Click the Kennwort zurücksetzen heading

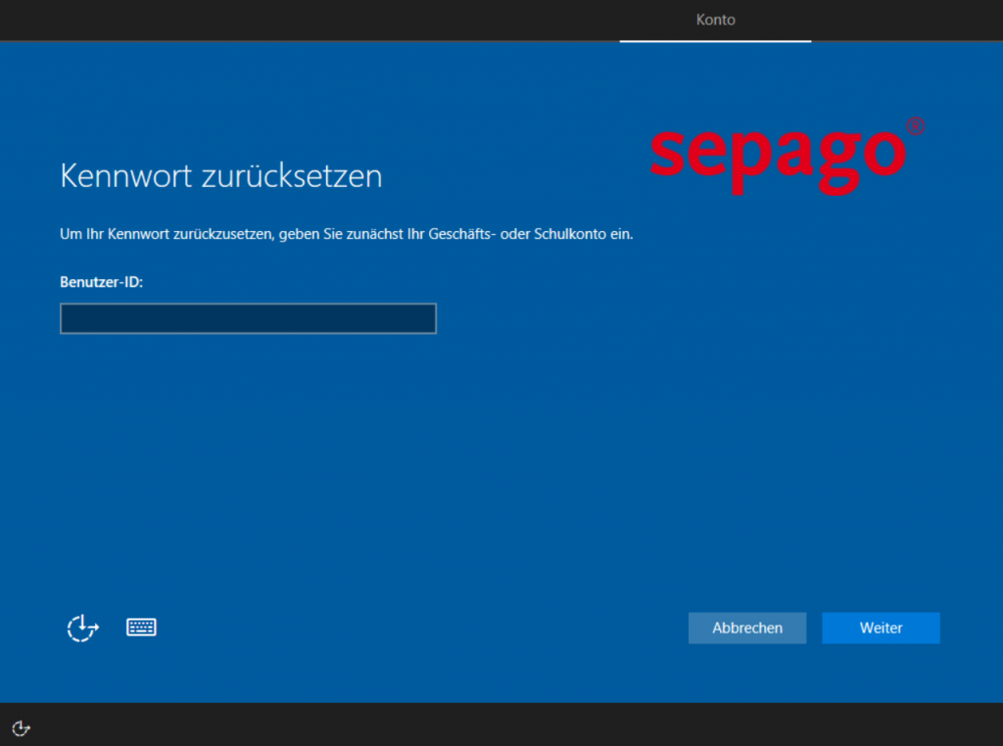click(x=221, y=176)
